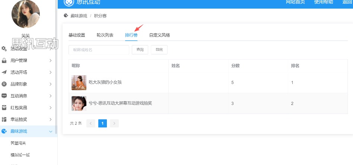Image resolution: width=353 pixels, height=165 pixels.
Task: Open the 轮次列表 tab
Action: click(105, 35)
